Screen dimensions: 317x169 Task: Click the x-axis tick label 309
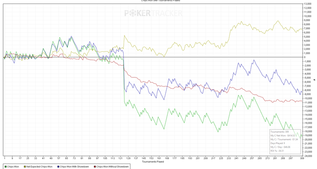[302, 159]
